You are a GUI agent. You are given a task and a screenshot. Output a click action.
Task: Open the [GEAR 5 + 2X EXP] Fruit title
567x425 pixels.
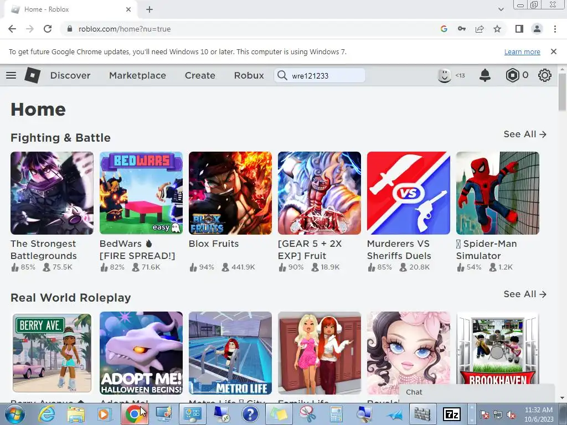[310, 250]
